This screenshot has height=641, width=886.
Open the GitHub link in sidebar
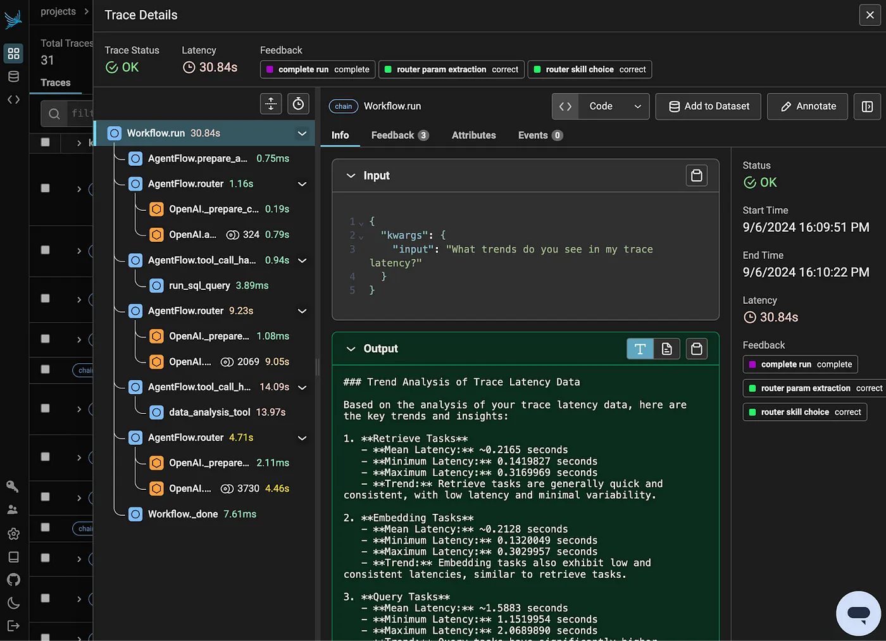tap(13, 580)
